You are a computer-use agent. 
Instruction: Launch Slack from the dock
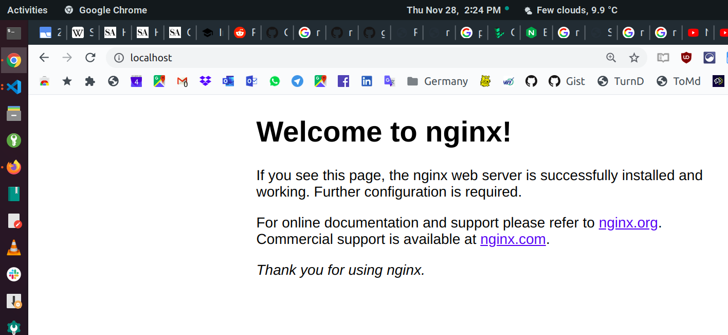click(14, 274)
